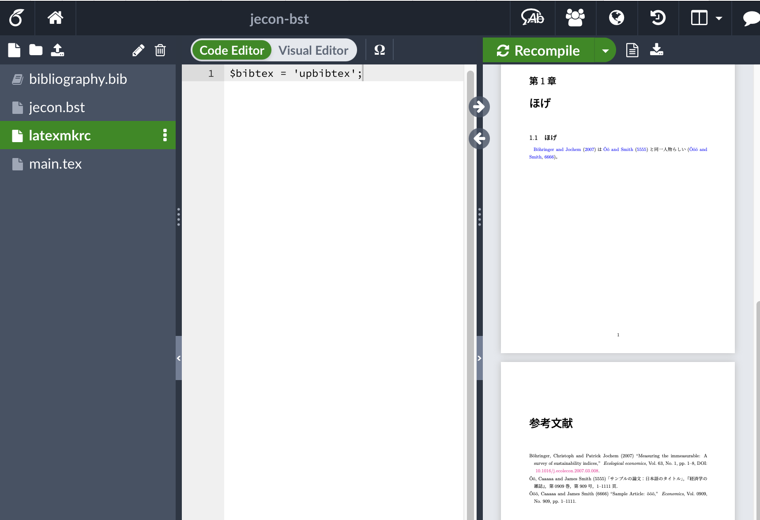Rename the selected file with pencil

(x=138, y=50)
